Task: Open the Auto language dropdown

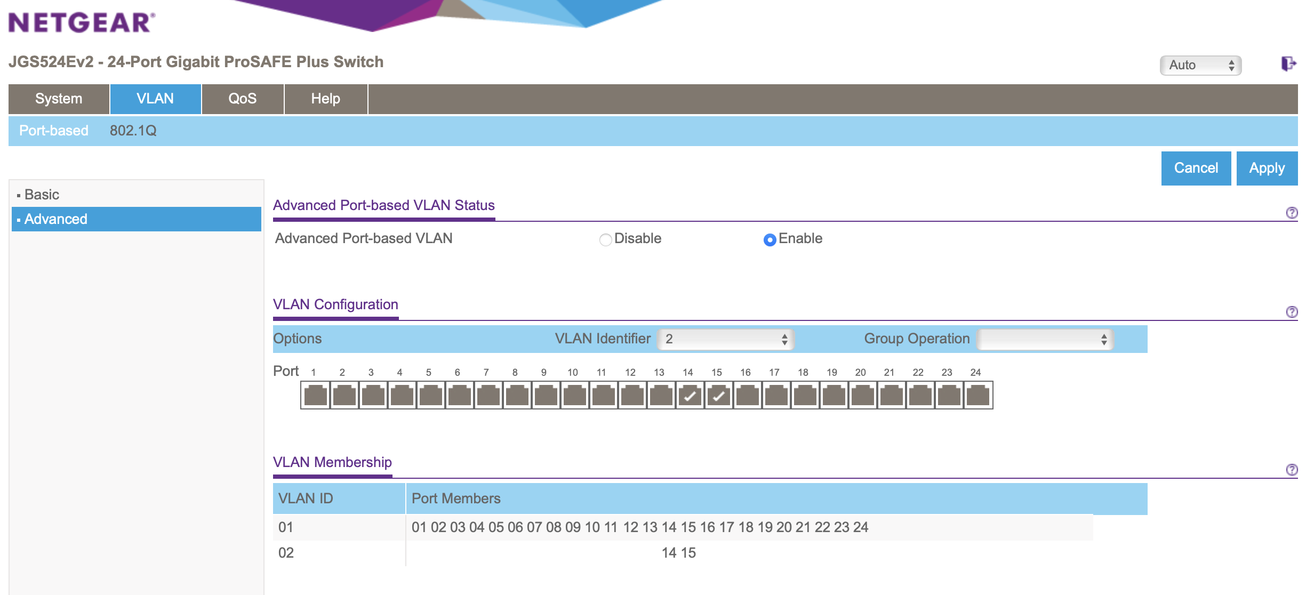Action: (x=1200, y=65)
